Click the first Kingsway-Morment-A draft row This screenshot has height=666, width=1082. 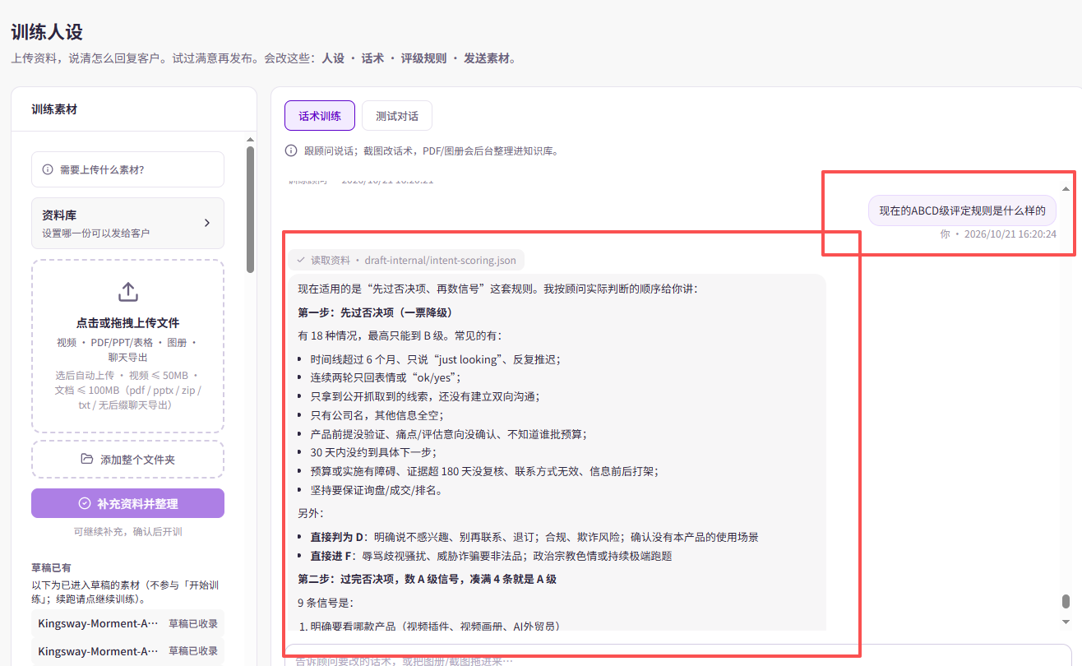[x=127, y=623]
